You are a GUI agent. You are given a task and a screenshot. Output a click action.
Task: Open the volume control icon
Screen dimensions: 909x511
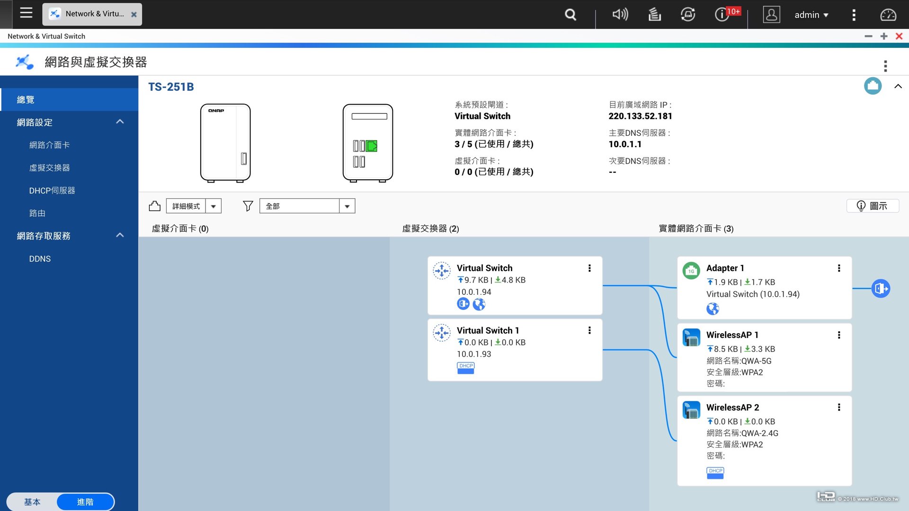pyautogui.click(x=620, y=15)
